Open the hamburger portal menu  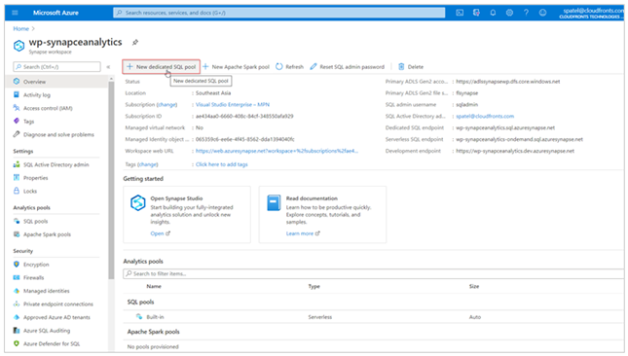(x=16, y=13)
